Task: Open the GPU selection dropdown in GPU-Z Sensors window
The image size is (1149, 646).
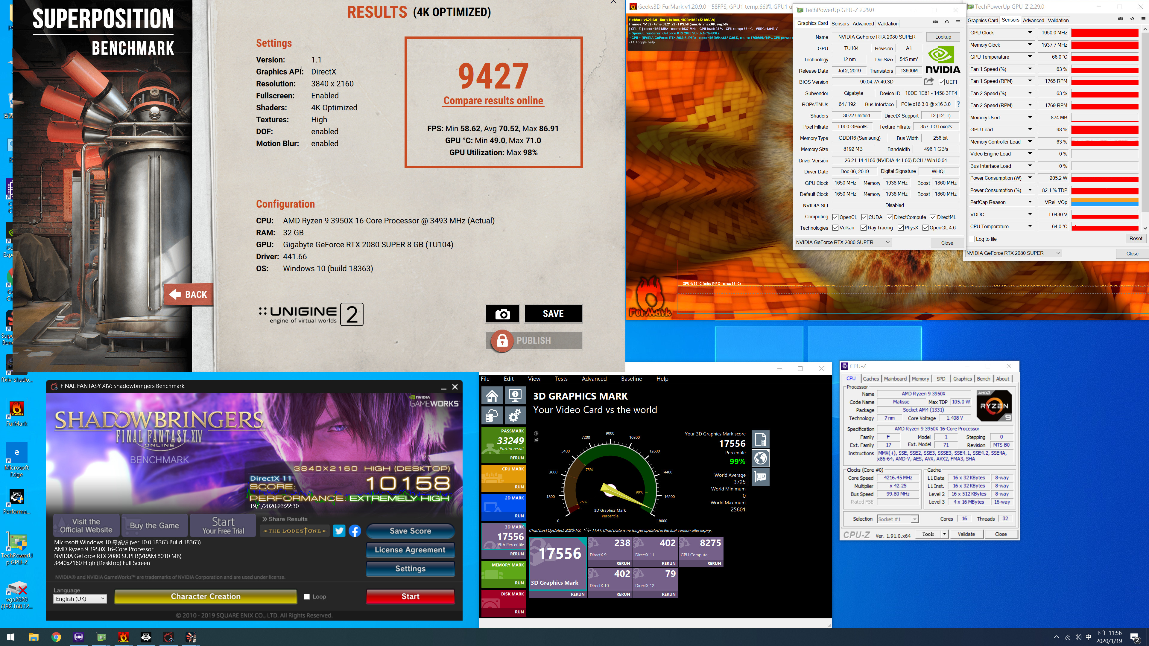Action: coord(1013,253)
